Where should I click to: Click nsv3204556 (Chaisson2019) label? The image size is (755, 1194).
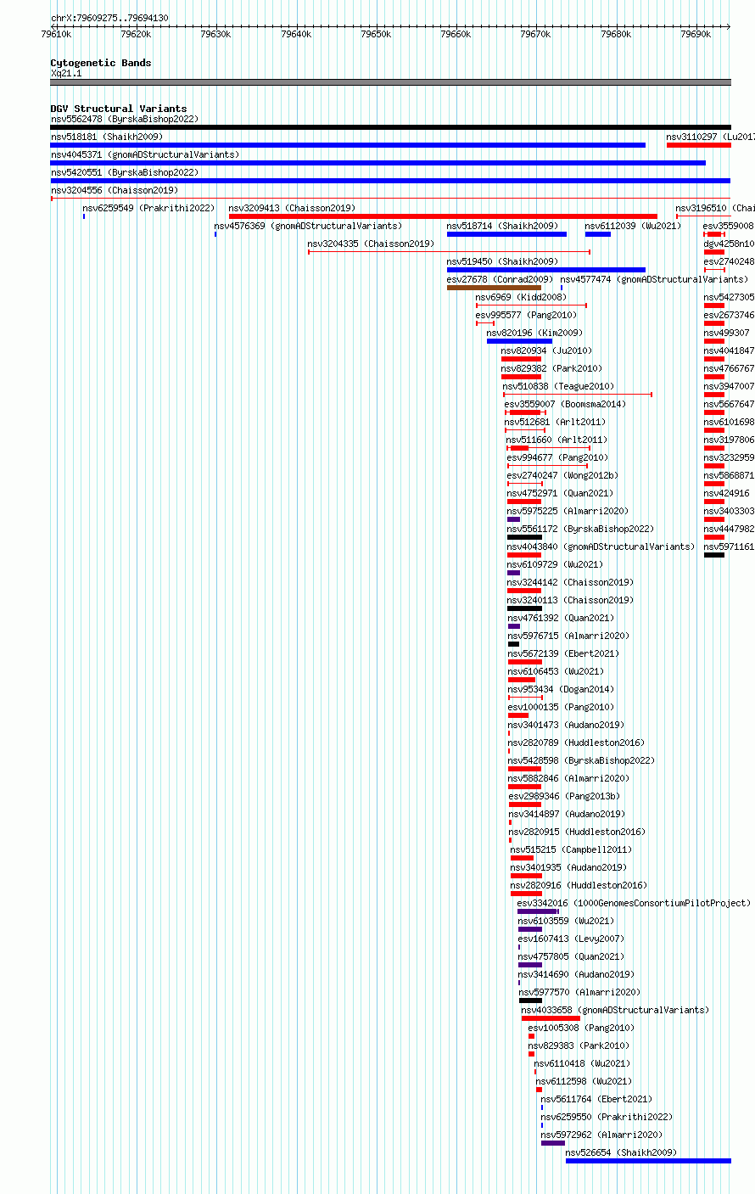pyautogui.click(x=115, y=190)
